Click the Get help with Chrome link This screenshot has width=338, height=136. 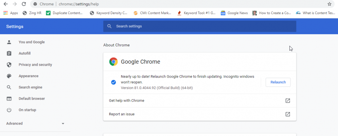[x=126, y=101]
